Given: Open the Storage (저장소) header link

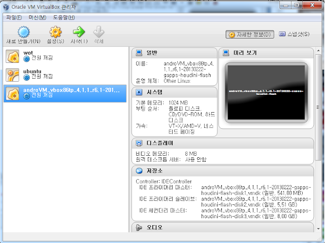Looking at the screenshot, I should 154,170.
